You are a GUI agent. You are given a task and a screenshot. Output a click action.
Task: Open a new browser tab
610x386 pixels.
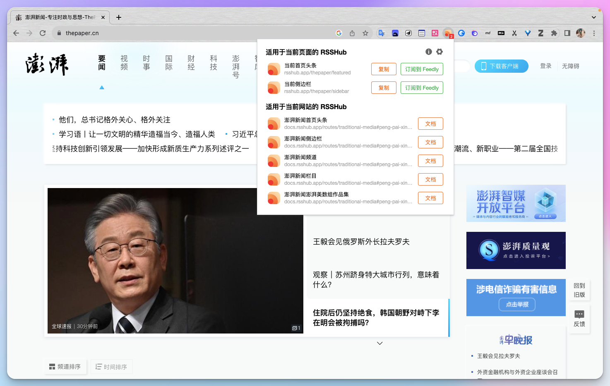pos(119,17)
